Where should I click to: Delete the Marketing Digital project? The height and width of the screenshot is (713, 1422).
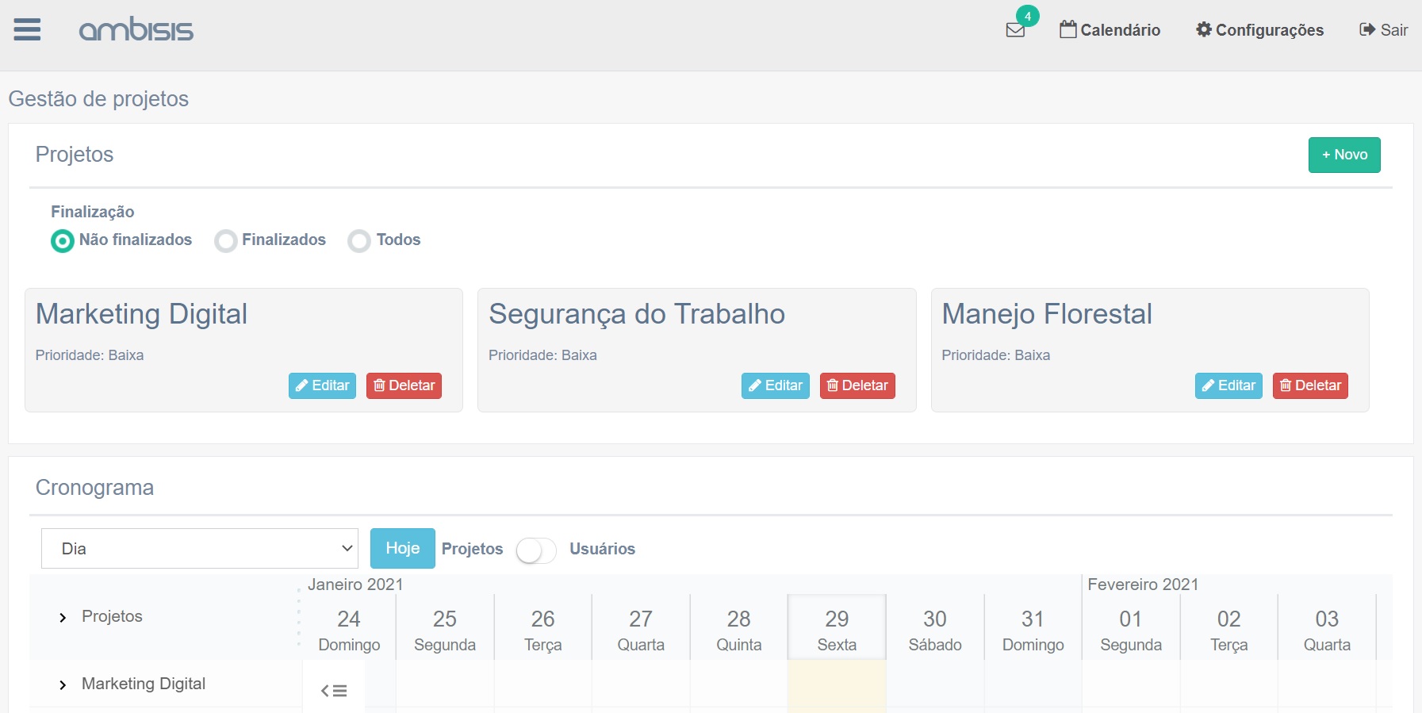tap(404, 385)
